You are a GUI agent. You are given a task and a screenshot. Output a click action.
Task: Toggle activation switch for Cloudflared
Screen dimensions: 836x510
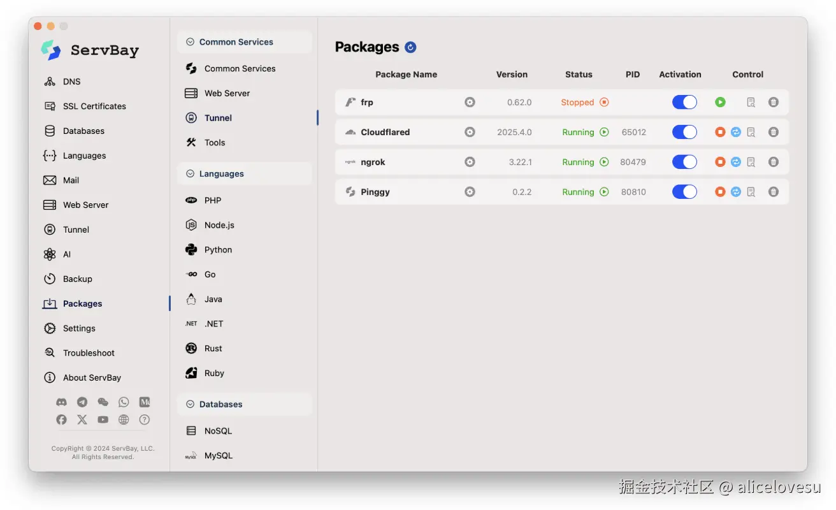click(684, 132)
